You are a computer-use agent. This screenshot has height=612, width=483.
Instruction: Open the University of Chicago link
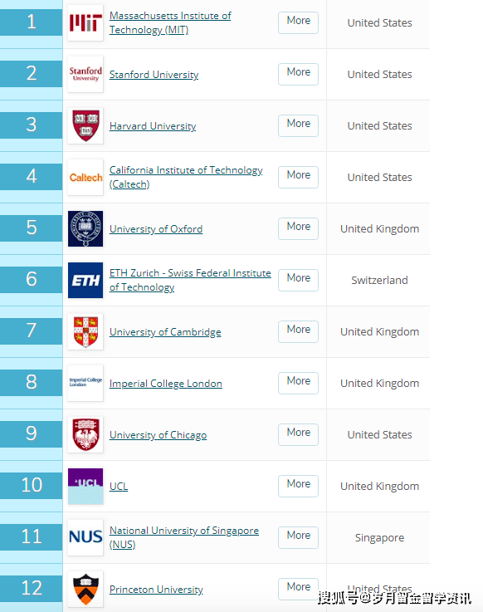point(158,435)
